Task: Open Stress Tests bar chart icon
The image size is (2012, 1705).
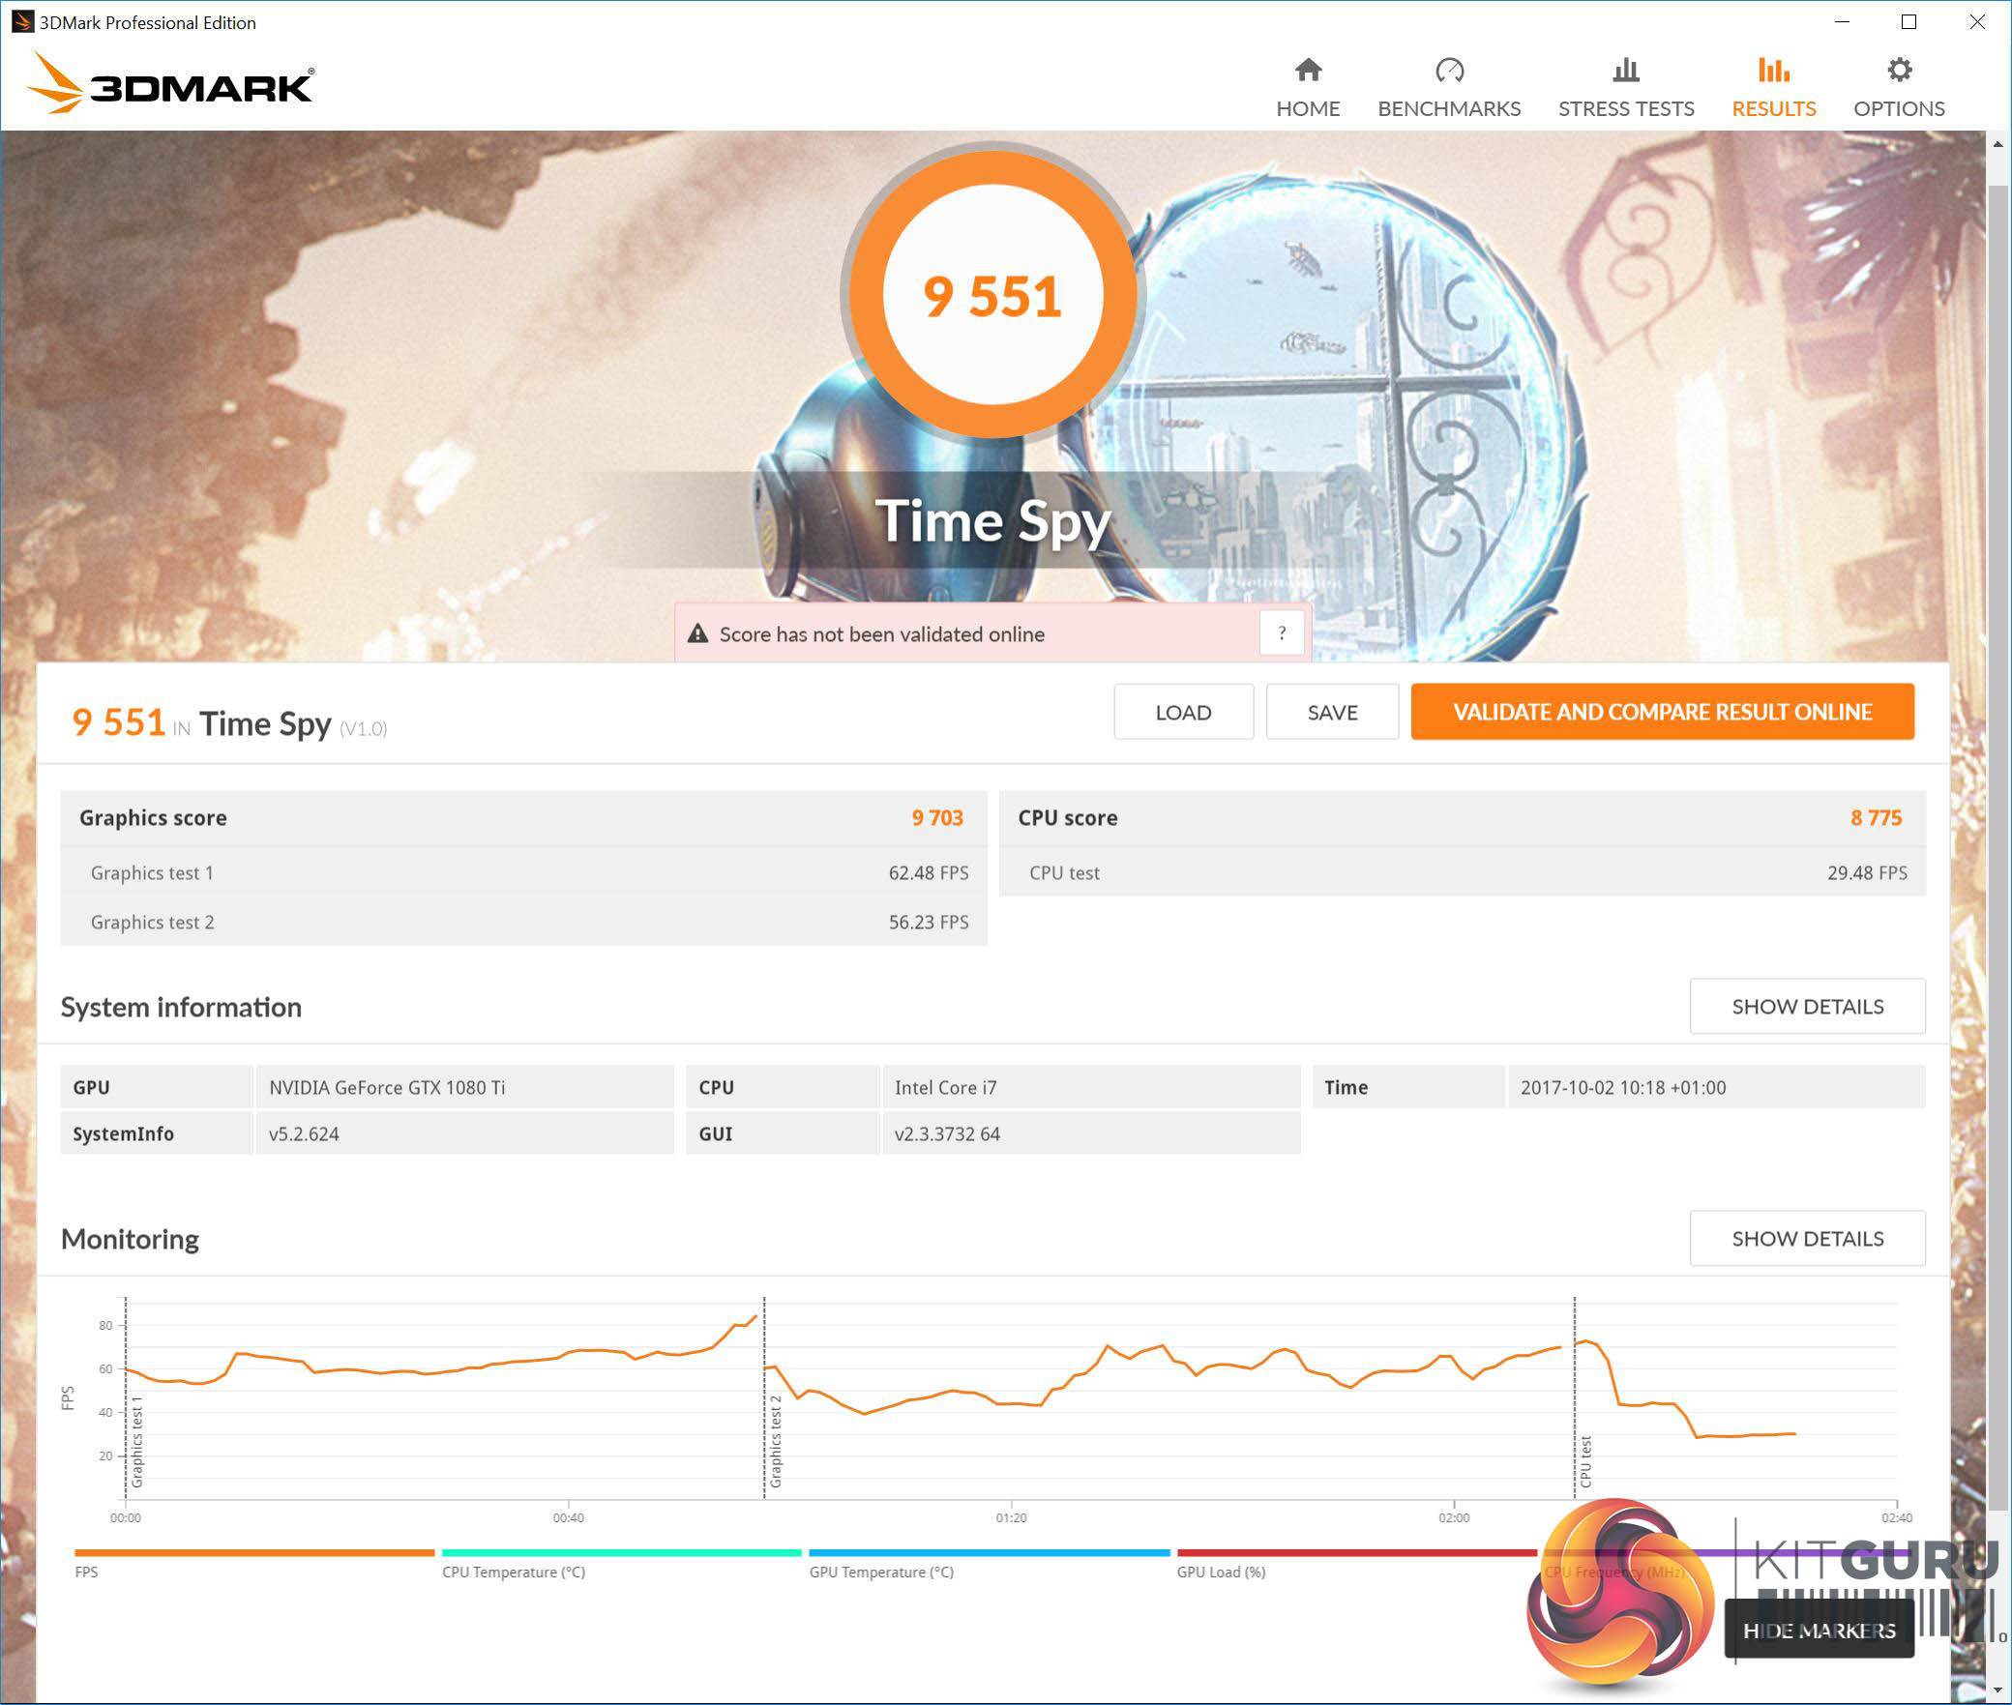Action: (x=1625, y=70)
